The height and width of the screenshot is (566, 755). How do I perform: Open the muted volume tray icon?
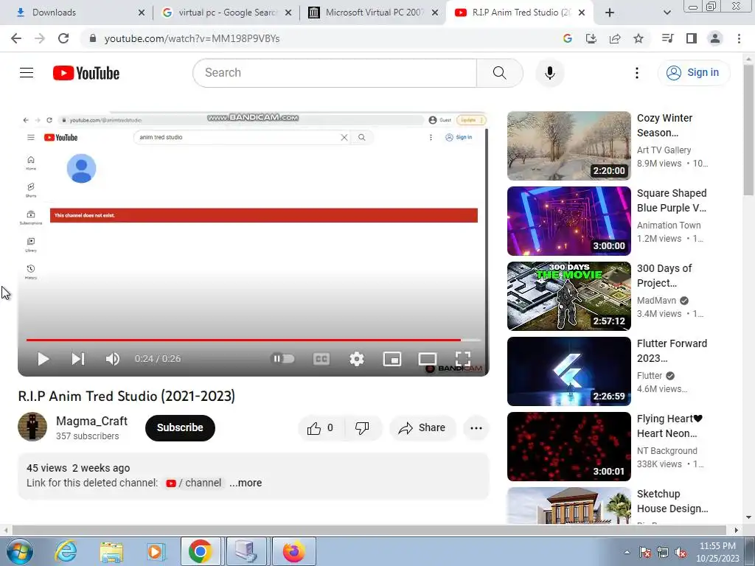[x=681, y=552]
